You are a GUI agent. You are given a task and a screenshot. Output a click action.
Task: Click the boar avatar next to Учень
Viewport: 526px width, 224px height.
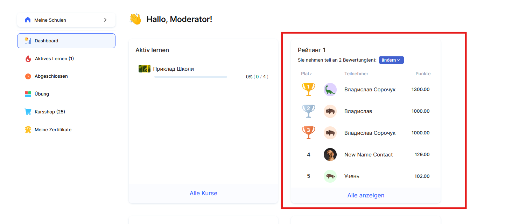click(x=330, y=176)
